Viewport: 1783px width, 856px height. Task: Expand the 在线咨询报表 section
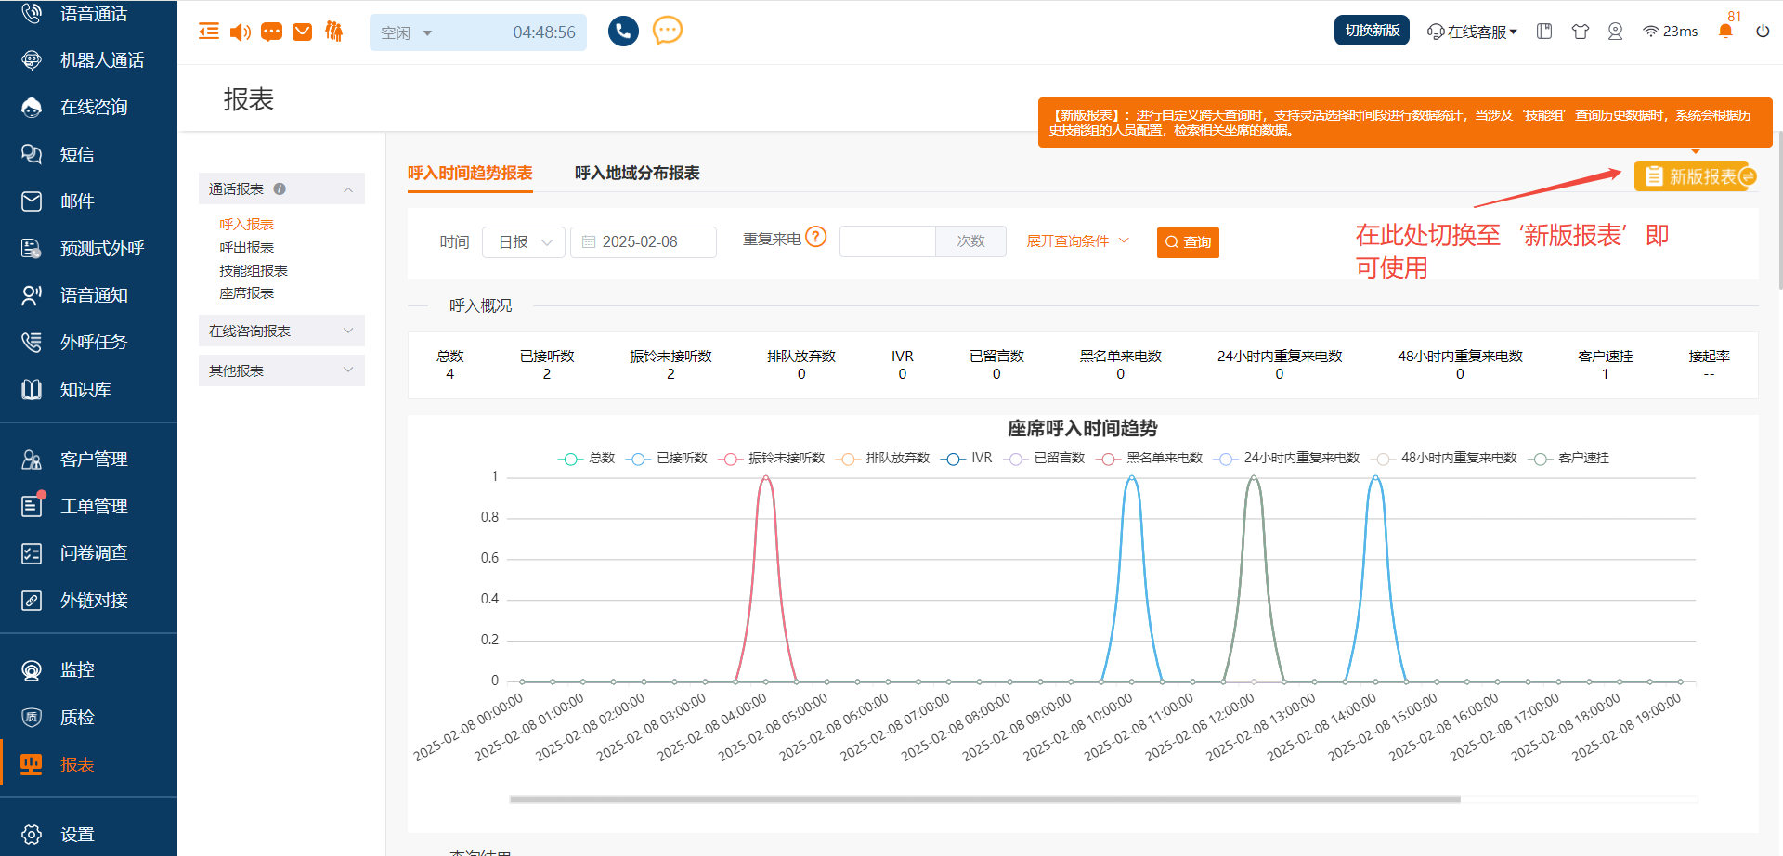coord(280,331)
